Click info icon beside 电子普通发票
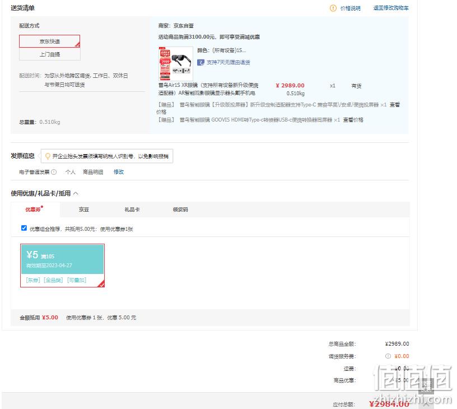457x409 pixels. pyautogui.click(x=54, y=172)
